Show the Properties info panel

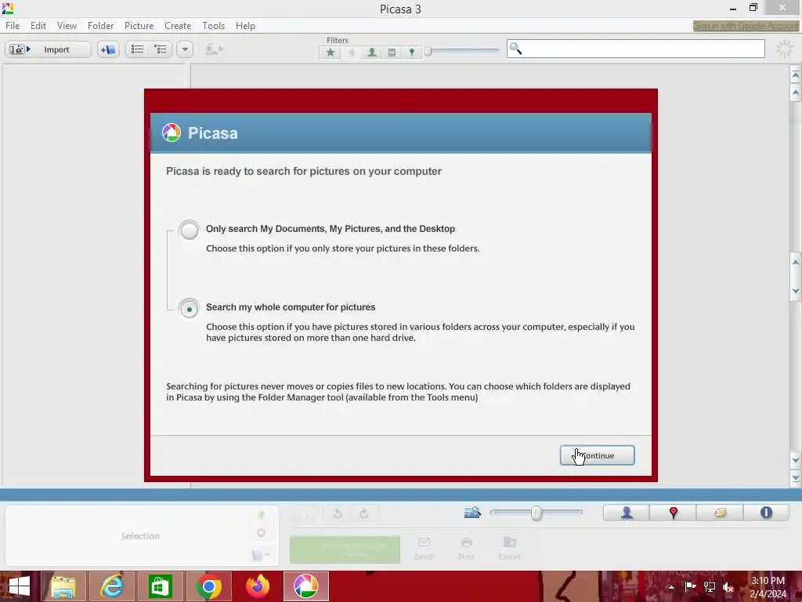tap(766, 513)
